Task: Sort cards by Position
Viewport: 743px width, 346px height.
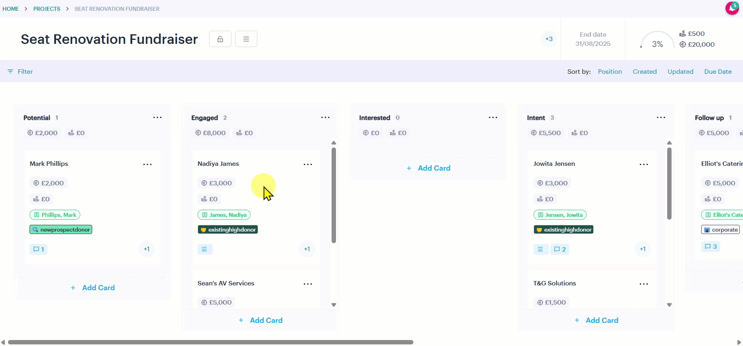Action: click(x=610, y=71)
